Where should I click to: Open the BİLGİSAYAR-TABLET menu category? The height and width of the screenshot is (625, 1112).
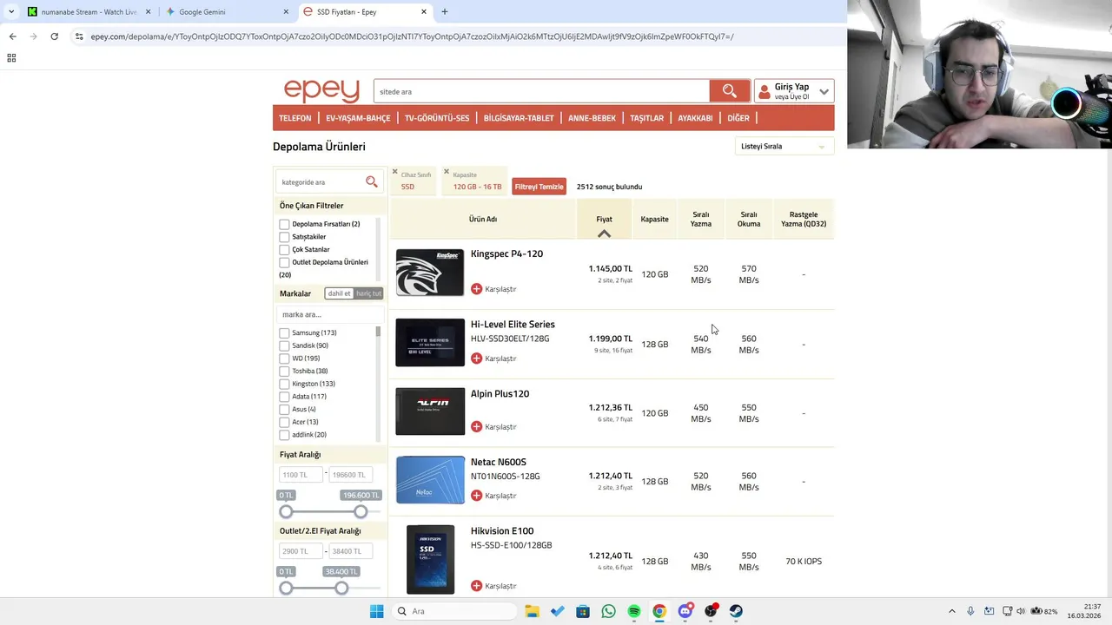(519, 118)
